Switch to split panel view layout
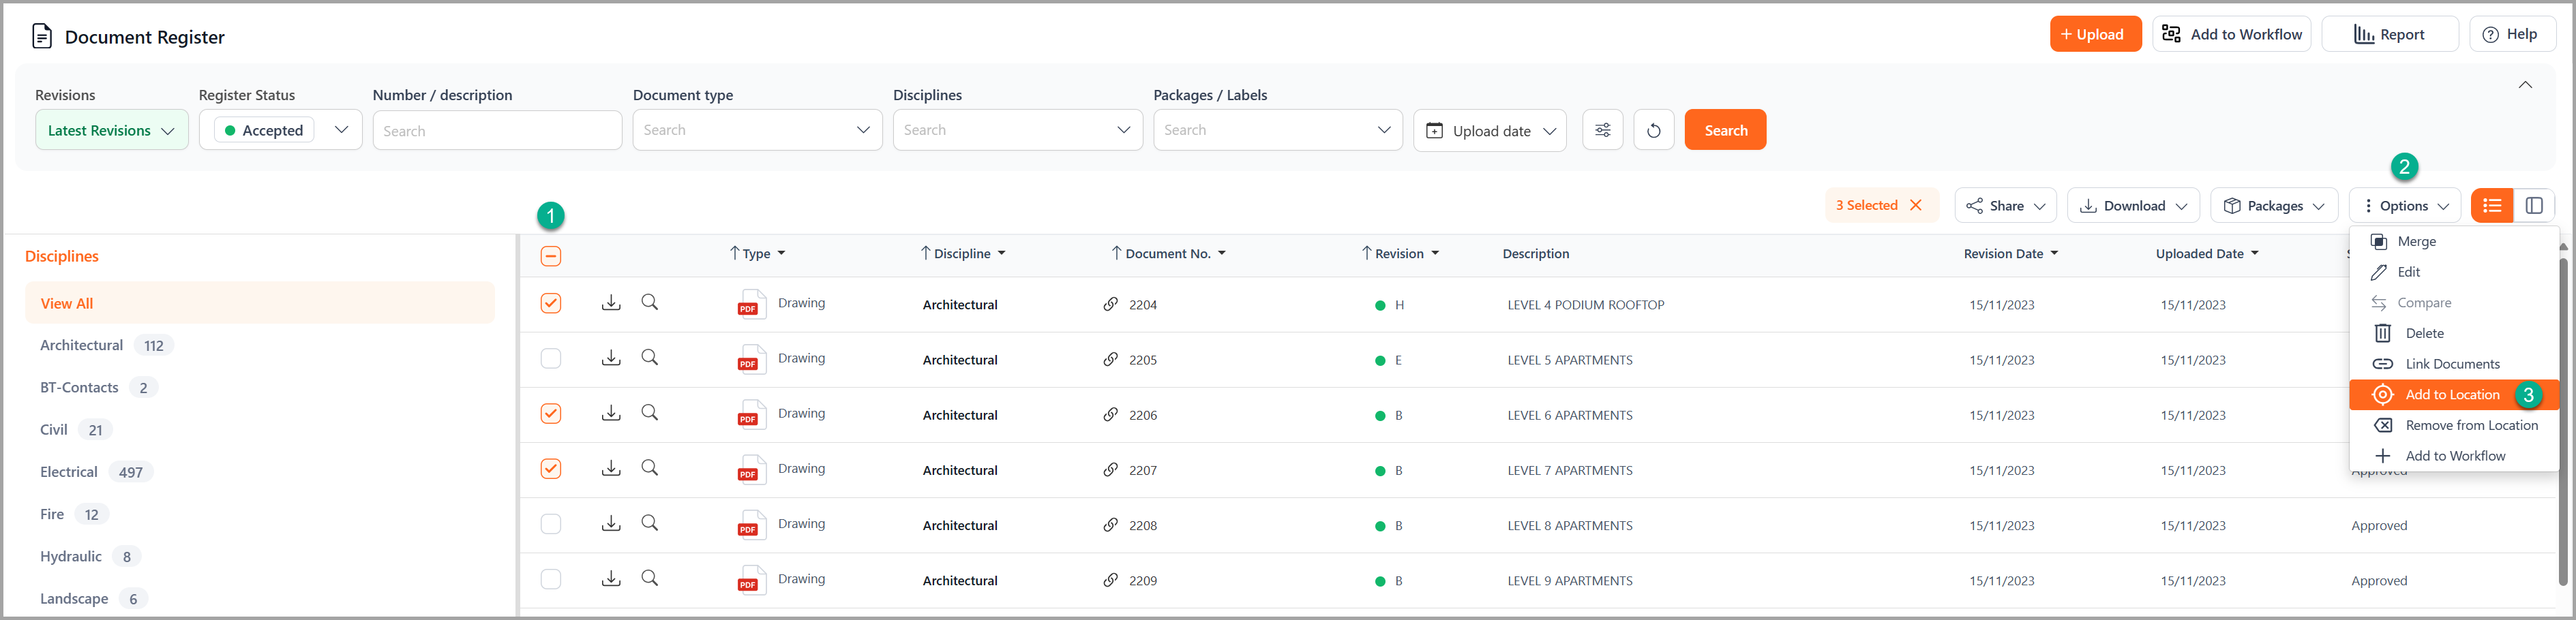The height and width of the screenshot is (620, 2576). (x=2534, y=205)
